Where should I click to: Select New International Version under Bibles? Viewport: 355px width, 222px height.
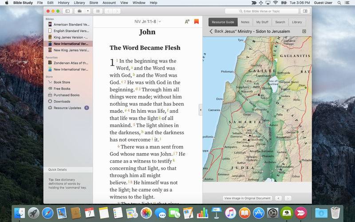tap(68, 44)
